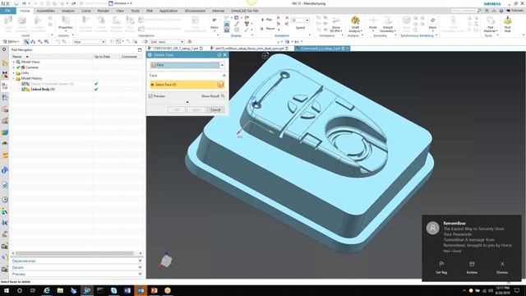Screen dimensions: 526x296
Task: Click the view orientation cube triad
Action: click(x=166, y=260)
